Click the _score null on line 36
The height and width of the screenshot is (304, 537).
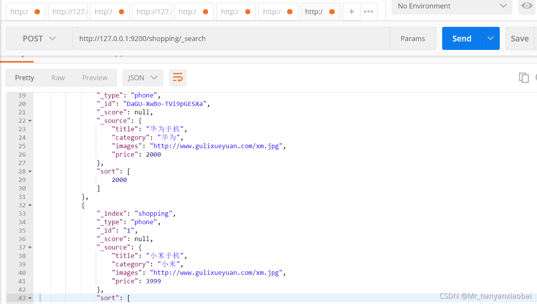point(142,239)
